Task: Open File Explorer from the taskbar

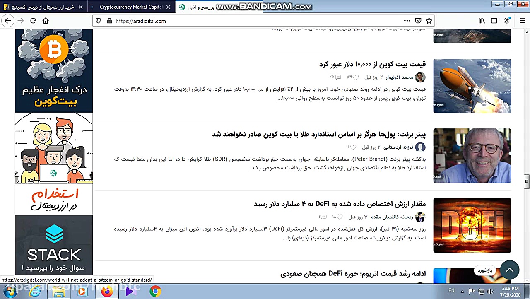Action: (x=59, y=292)
